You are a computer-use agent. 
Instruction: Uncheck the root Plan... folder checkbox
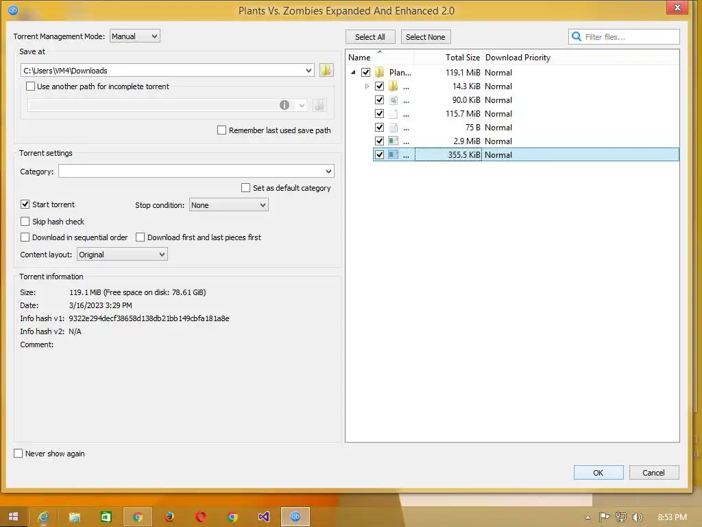pyautogui.click(x=366, y=72)
